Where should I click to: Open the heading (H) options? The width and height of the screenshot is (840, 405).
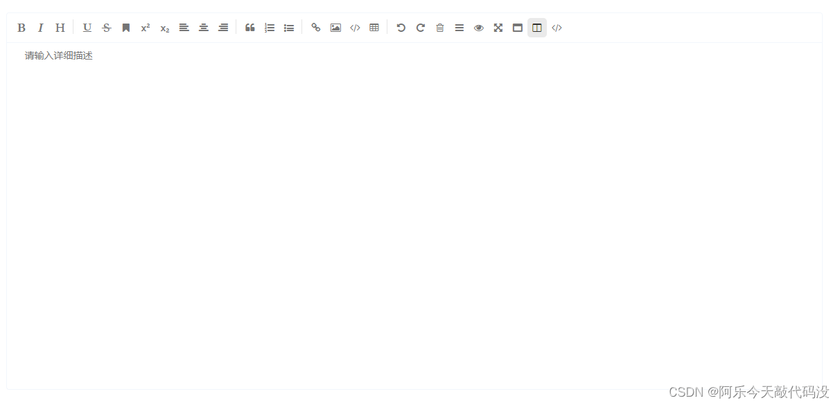(x=60, y=28)
